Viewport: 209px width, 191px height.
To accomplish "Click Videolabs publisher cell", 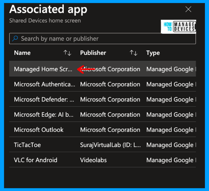I will [x=93, y=160].
